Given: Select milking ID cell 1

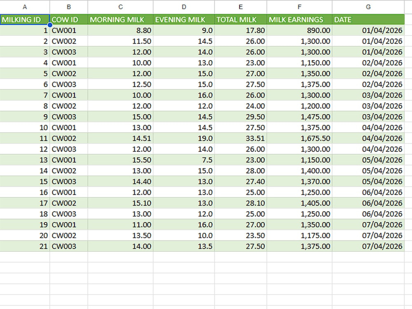Looking at the screenshot, I should pos(25,30).
